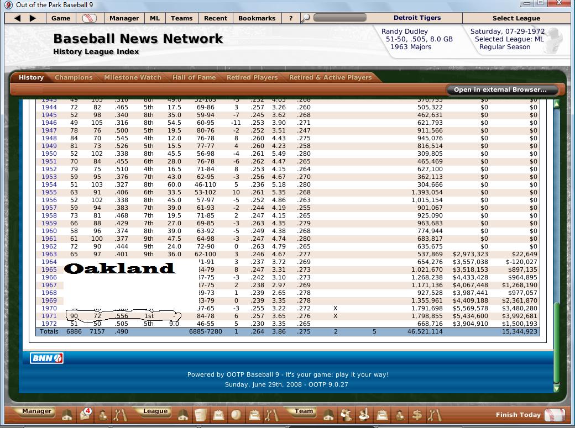575x428 pixels.
Task: Click house icon right of Manager label
Action: (x=67, y=415)
